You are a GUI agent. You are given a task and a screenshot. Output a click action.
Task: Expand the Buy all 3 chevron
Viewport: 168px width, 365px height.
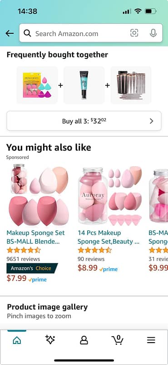pyautogui.click(x=152, y=121)
